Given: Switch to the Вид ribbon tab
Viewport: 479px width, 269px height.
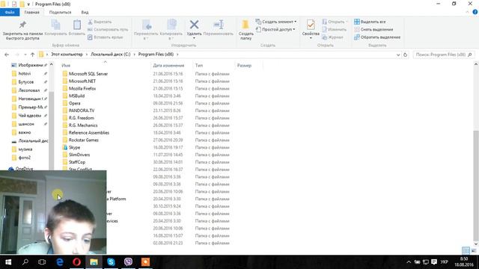Looking at the screenshot, I should pos(85,12).
